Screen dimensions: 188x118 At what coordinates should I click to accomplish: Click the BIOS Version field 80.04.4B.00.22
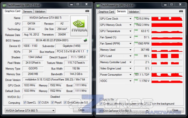[52, 40]
